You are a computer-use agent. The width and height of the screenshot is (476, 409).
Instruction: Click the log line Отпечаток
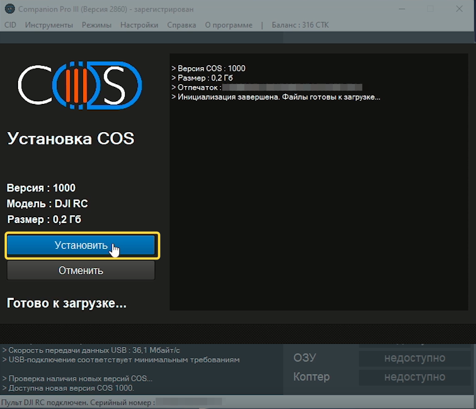pyautogui.click(x=266, y=87)
